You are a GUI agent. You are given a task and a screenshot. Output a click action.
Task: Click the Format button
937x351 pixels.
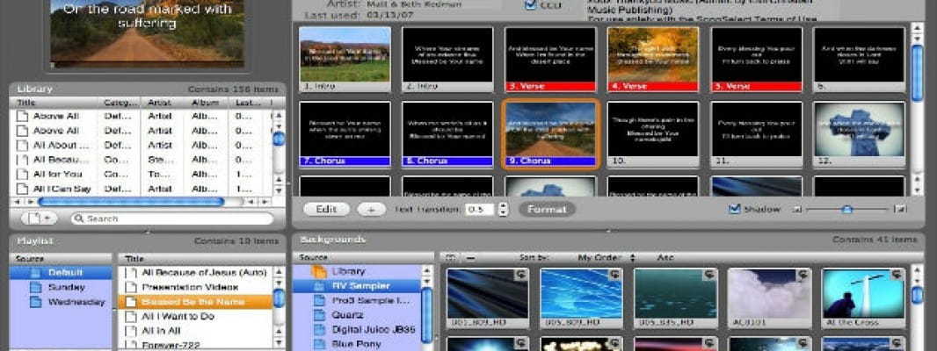point(547,210)
